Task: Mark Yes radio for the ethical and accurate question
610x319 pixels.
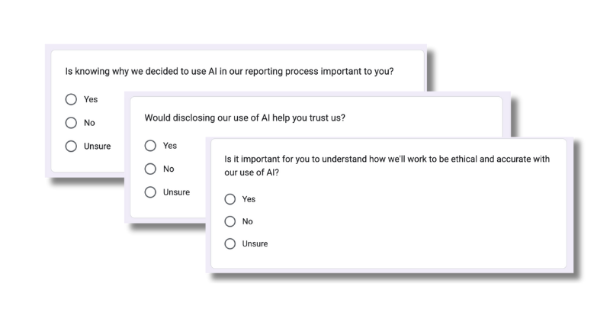Action: (x=230, y=199)
